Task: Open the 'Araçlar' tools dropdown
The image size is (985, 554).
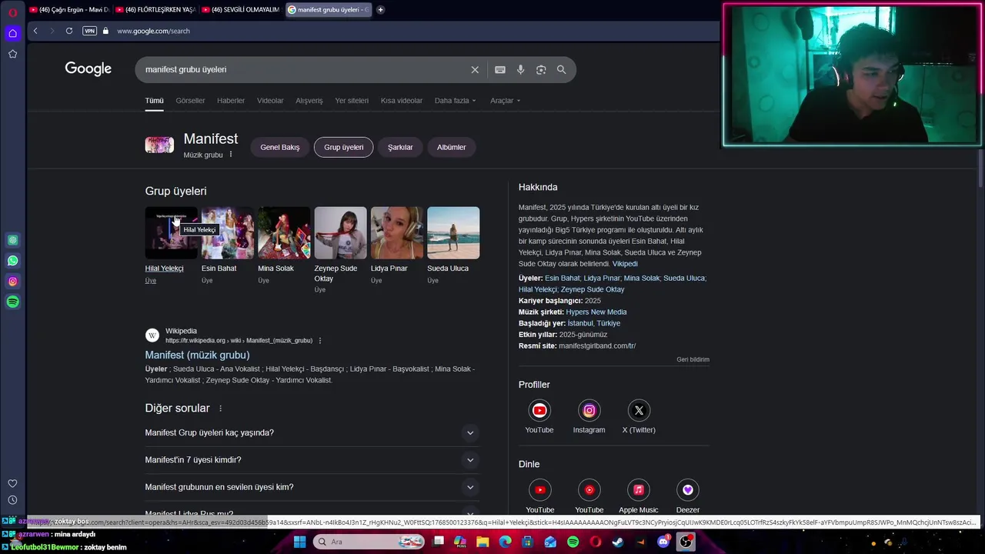Action: [x=505, y=101]
